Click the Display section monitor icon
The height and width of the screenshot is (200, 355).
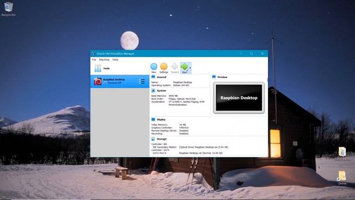(x=153, y=119)
